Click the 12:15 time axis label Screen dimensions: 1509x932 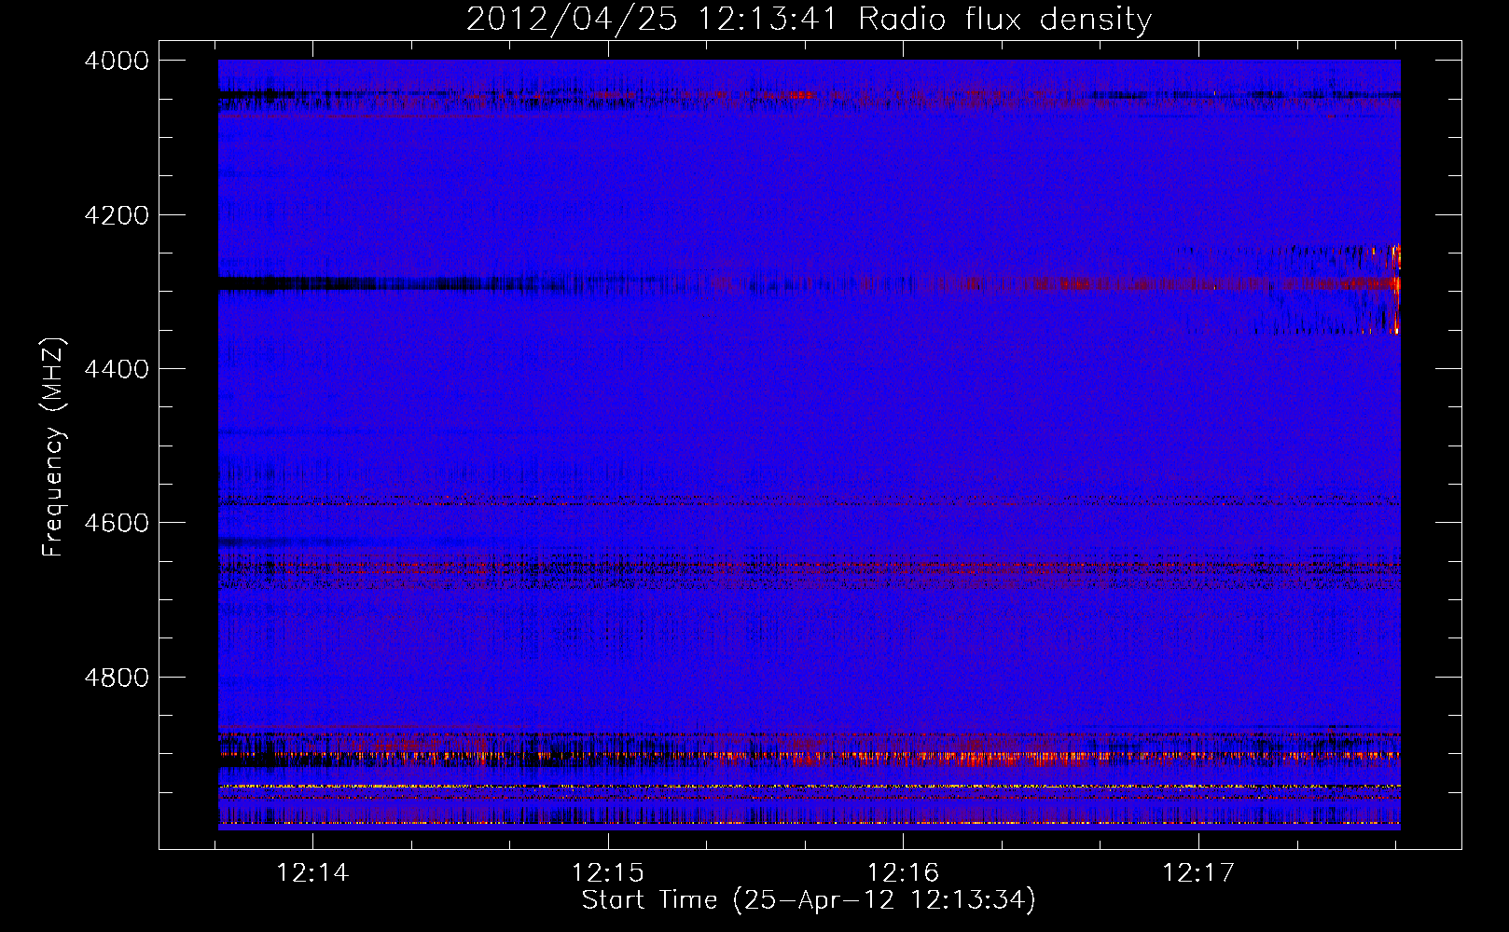(608, 872)
